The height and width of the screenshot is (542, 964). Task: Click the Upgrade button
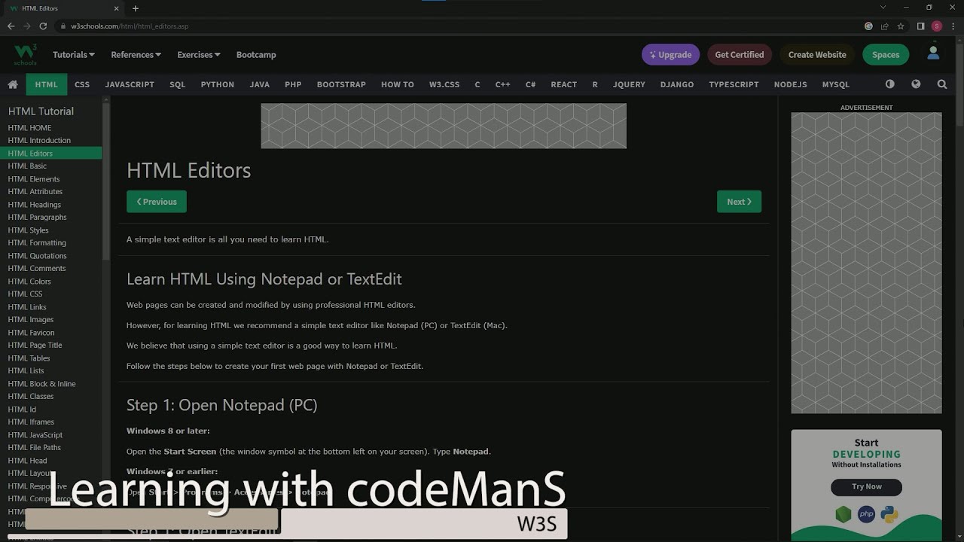click(x=670, y=54)
